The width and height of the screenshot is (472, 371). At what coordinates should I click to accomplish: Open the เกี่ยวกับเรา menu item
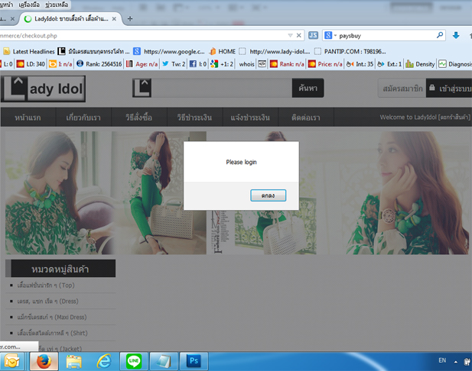(83, 117)
